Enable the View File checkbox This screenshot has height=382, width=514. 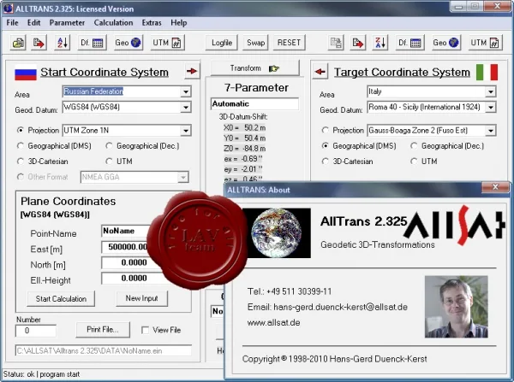(x=146, y=331)
